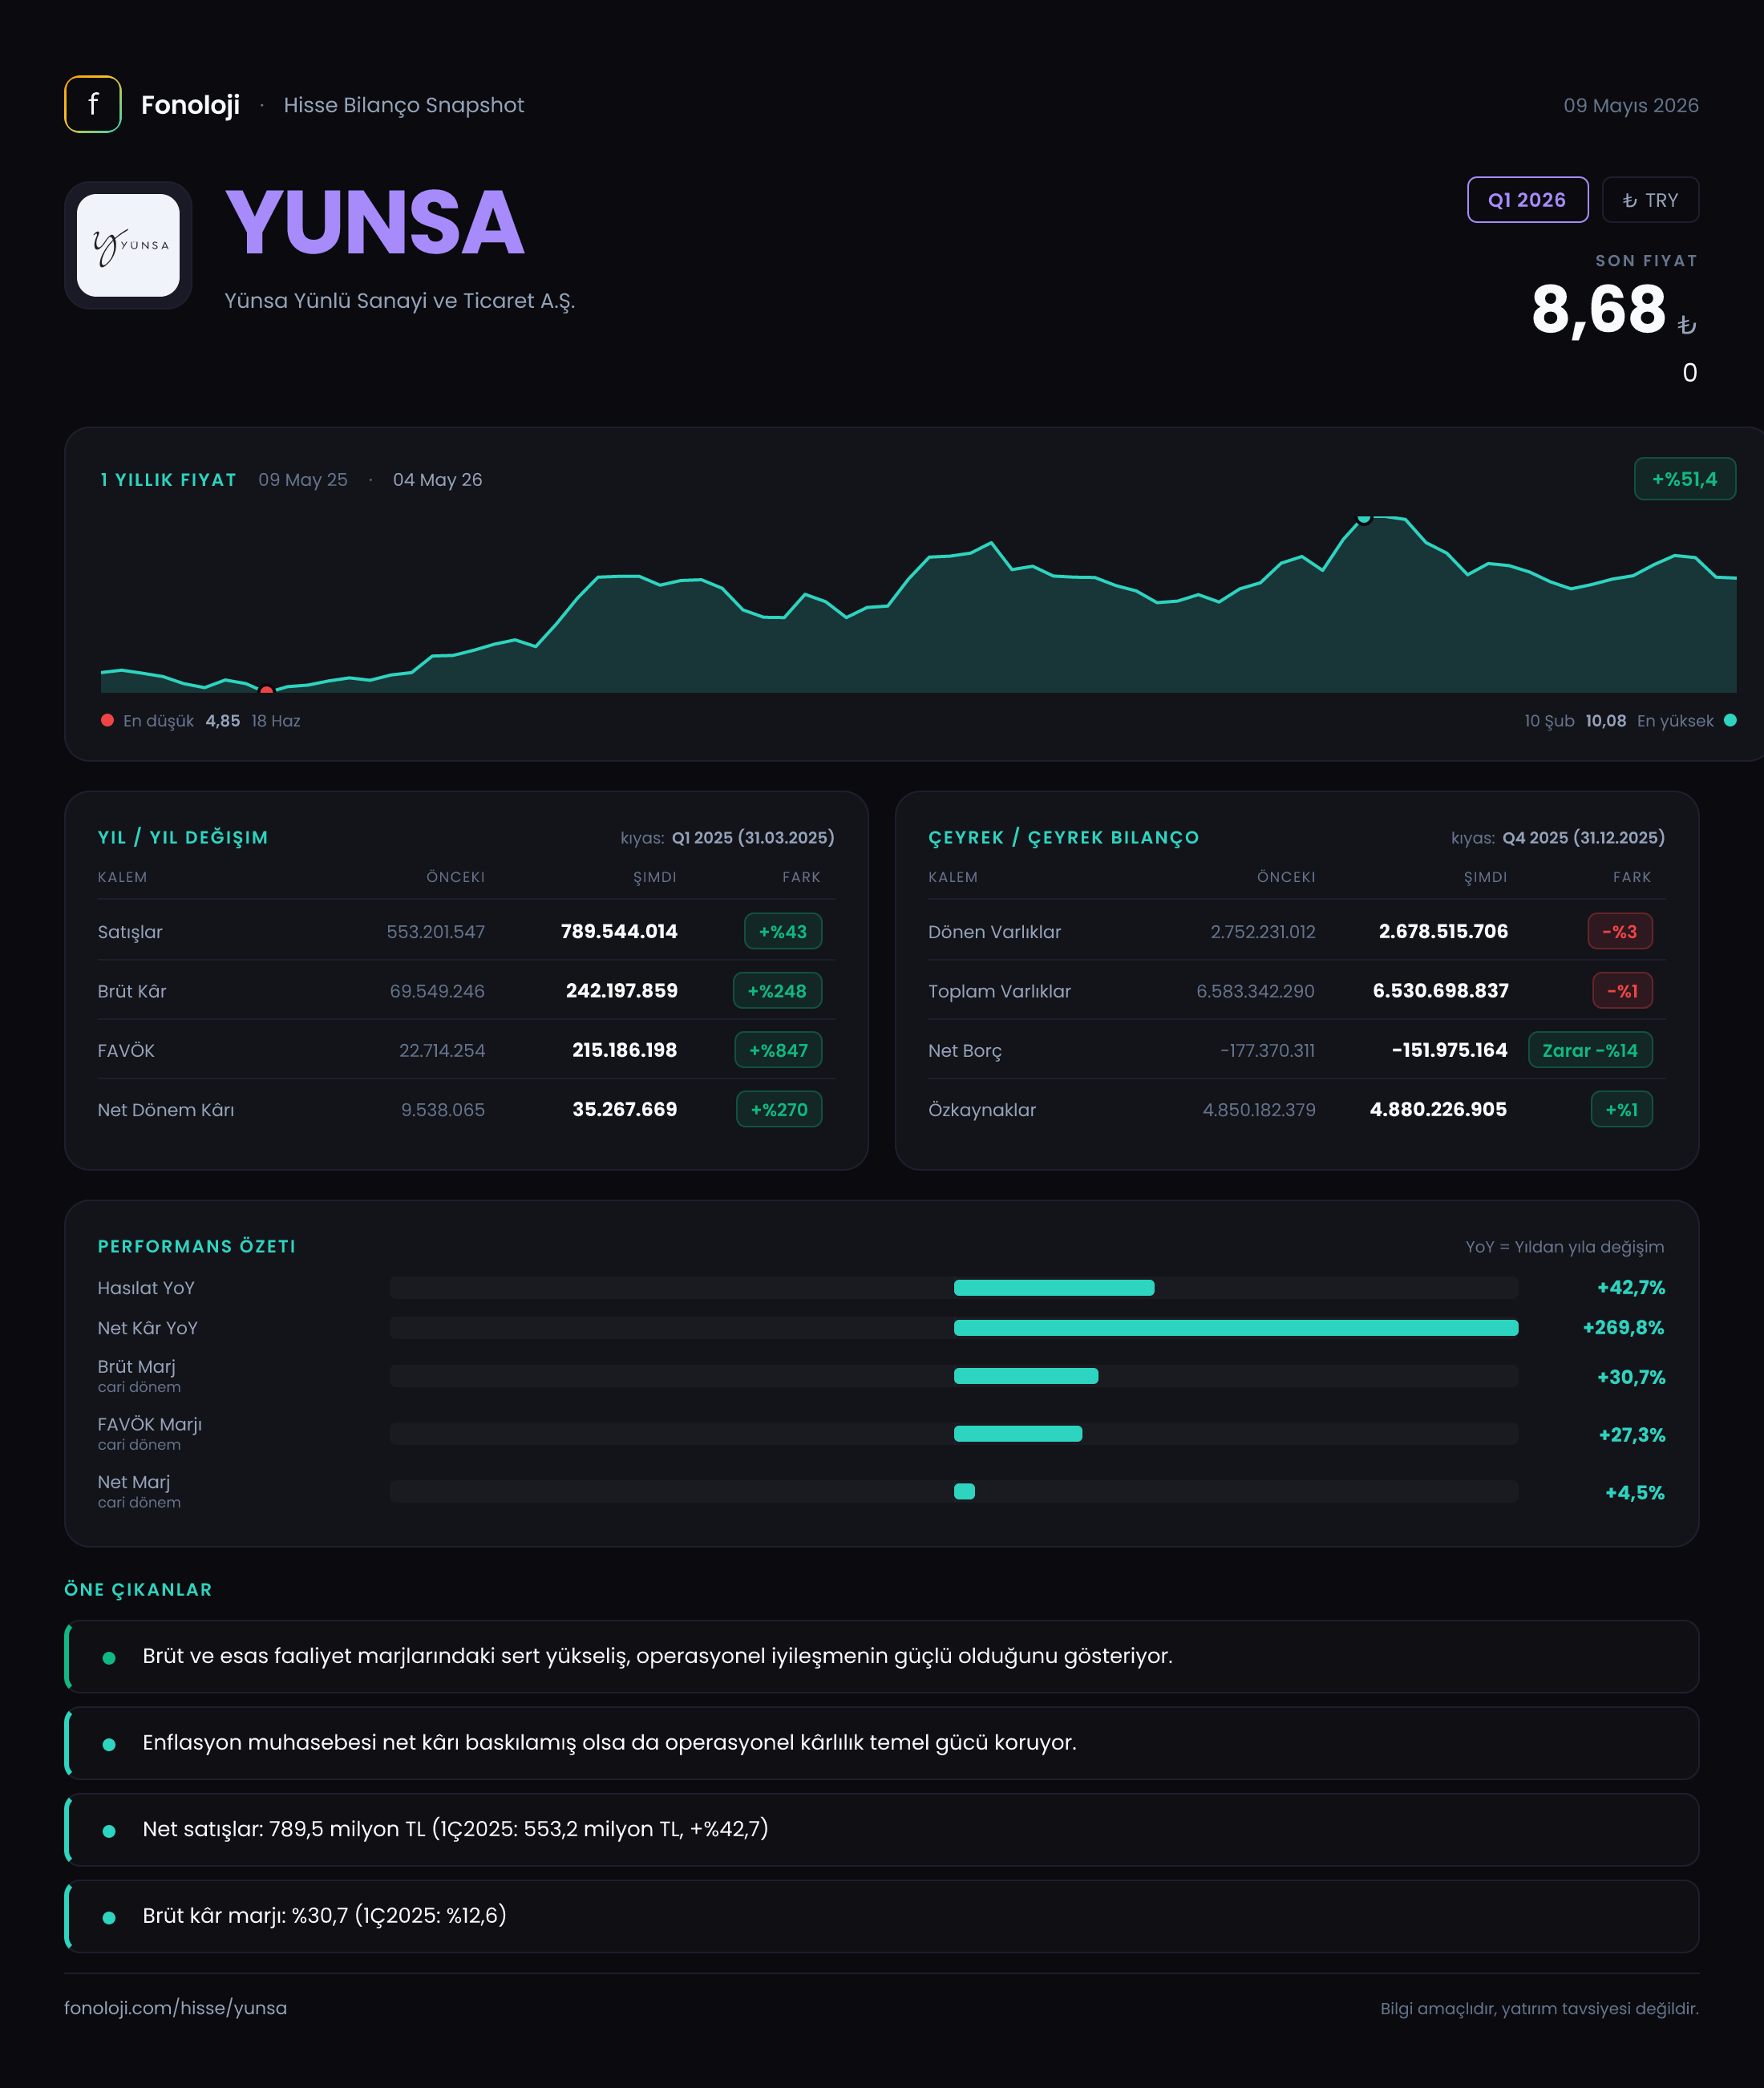Click FAVÖK current value 215.186.198
Viewport: 1764px width, 2088px height.
[x=624, y=1050]
